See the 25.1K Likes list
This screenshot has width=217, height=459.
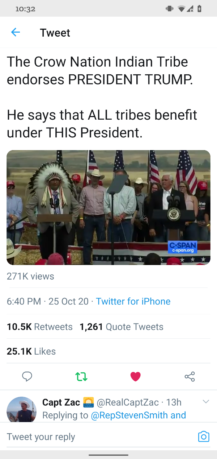click(31, 351)
